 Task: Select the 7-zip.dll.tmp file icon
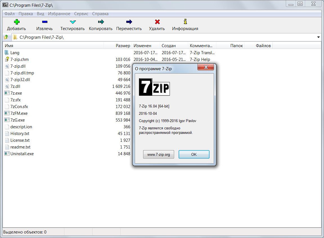[x=7, y=73]
